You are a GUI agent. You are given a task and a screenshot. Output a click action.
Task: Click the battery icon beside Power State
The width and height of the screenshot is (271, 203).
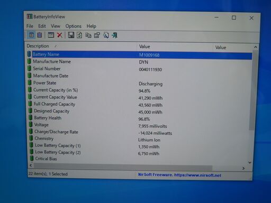[30, 82]
